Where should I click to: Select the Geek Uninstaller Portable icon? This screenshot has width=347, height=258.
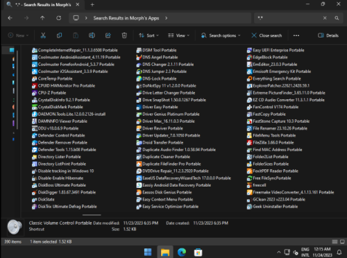(x=249, y=207)
